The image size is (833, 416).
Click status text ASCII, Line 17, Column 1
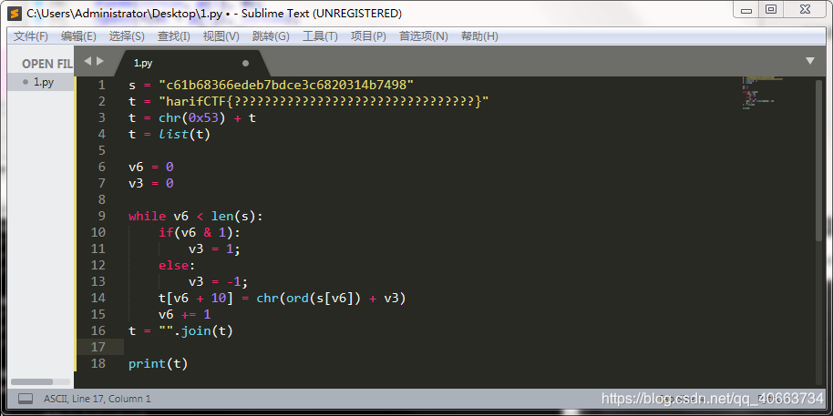pyautogui.click(x=98, y=399)
